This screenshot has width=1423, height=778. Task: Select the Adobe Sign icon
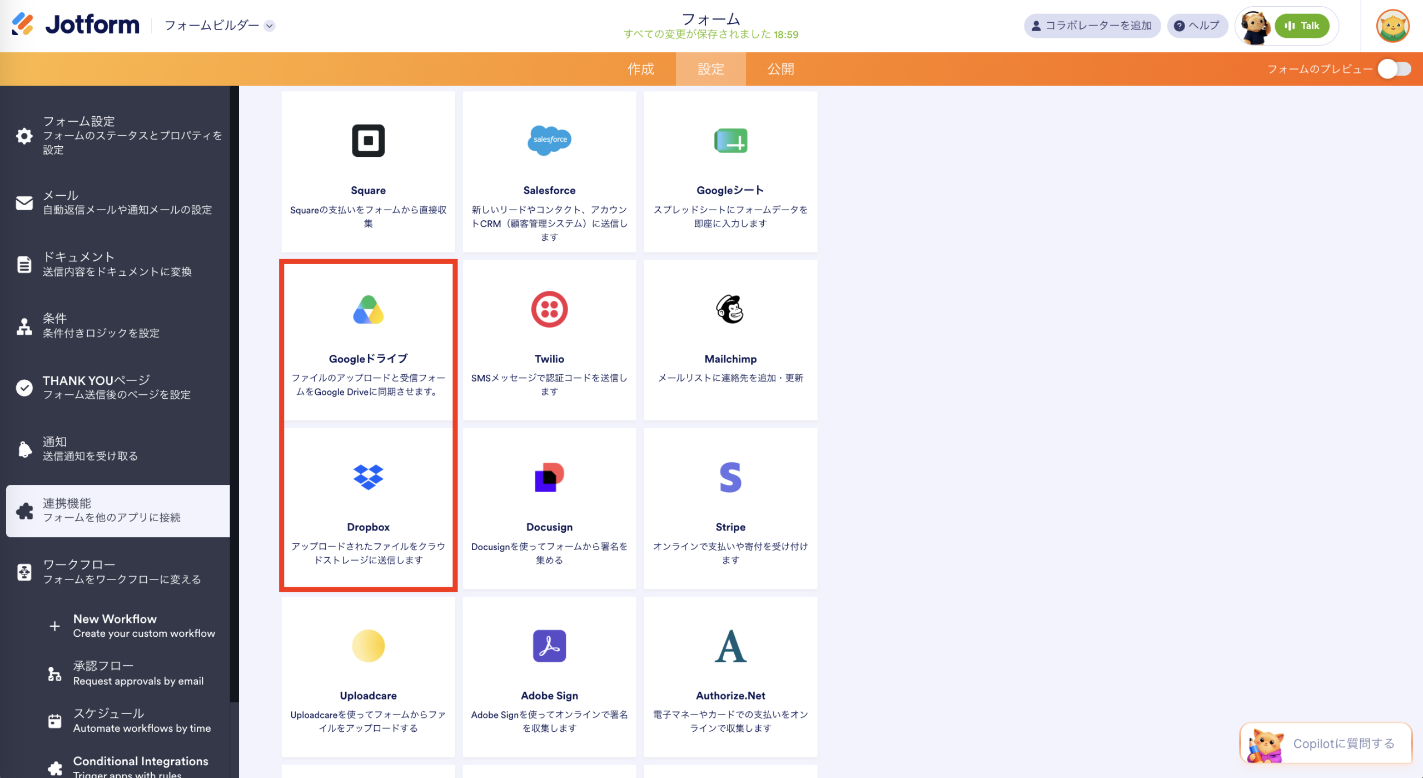click(x=549, y=646)
